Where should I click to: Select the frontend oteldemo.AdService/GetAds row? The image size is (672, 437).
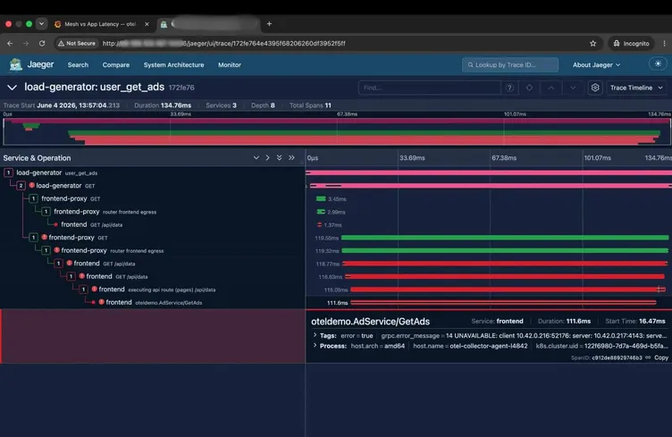pyautogui.click(x=152, y=302)
